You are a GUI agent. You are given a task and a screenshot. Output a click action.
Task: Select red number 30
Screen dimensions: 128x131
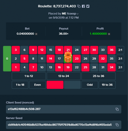coord(94,50)
